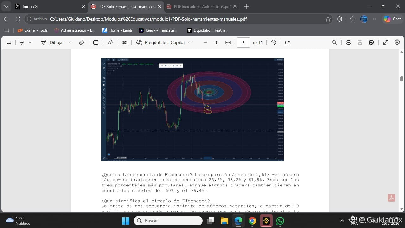405x228 pixels.
Task: Click the page number field showing 3
Action: pyautogui.click(x=244, y=42)
